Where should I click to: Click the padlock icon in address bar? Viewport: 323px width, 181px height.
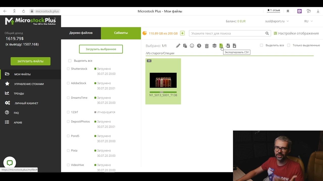point(32,11)
